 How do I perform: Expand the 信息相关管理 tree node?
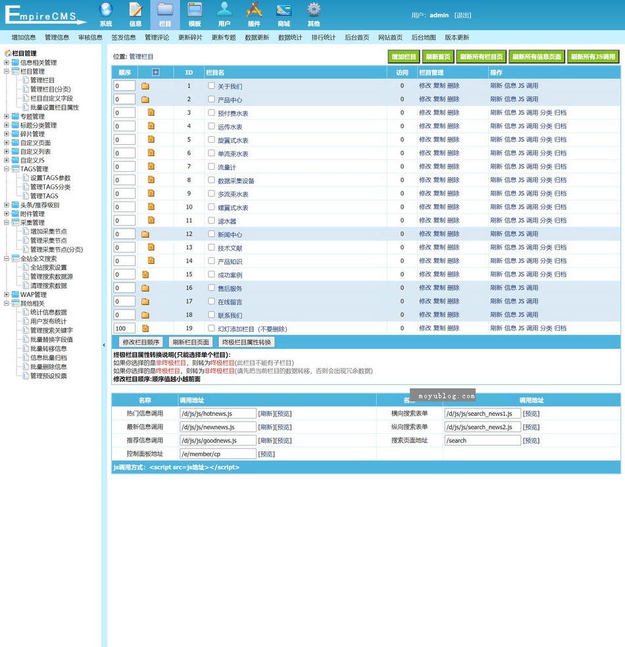pos(6,63)
